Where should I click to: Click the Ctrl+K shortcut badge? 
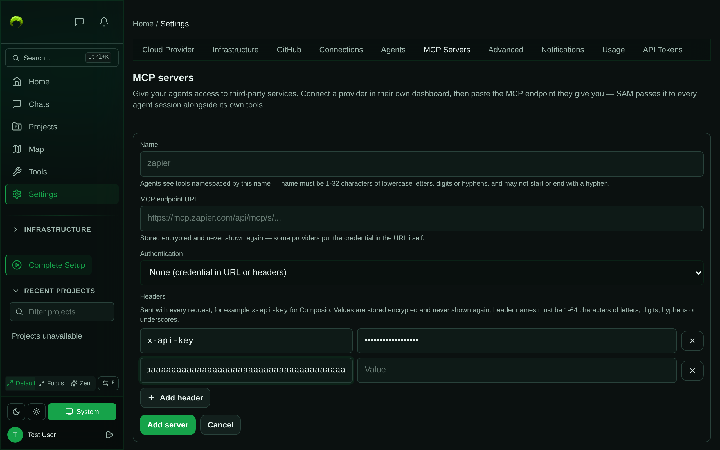98,57
